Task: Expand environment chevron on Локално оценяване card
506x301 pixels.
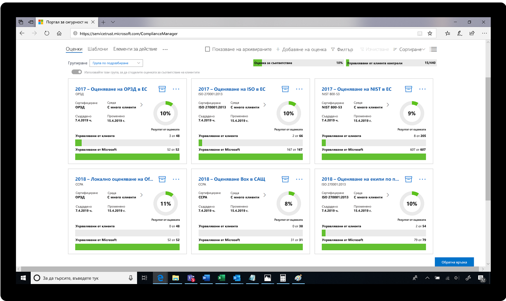Action: pos(141,195)
